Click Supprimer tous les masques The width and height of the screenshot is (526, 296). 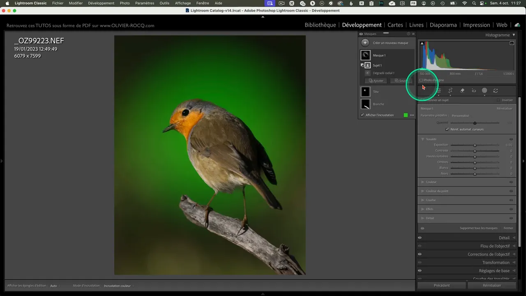pos(478,228)
